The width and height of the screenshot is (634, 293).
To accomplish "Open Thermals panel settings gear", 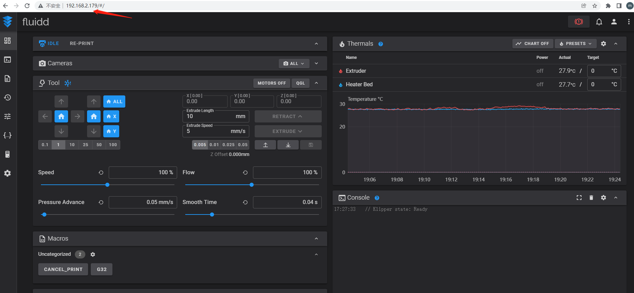I will pos(603,44).
